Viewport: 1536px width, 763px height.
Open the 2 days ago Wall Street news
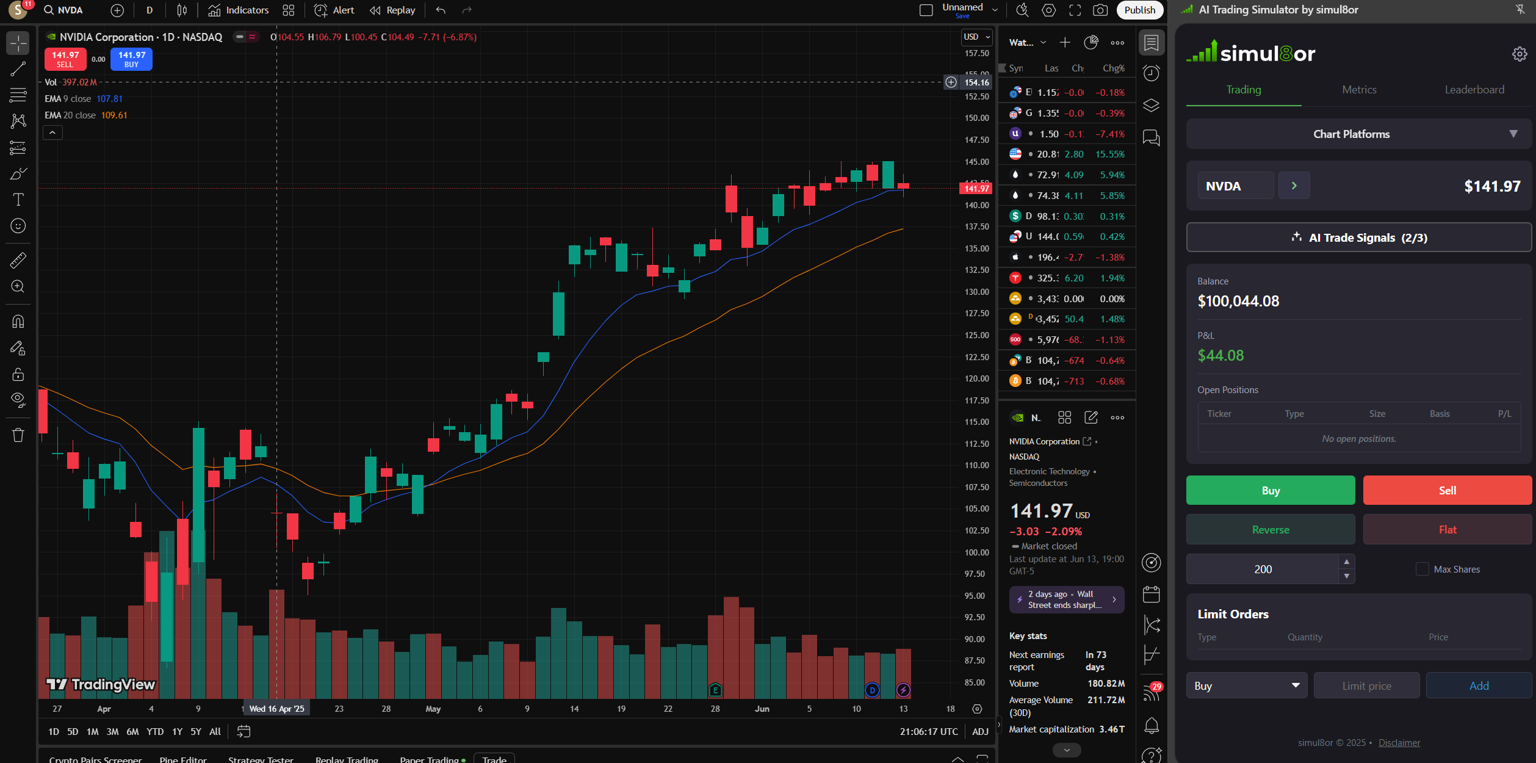tap(1066, 599)
